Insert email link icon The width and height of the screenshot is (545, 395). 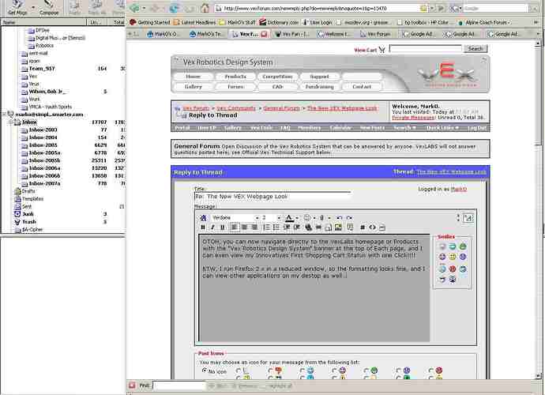coord(328,228)
